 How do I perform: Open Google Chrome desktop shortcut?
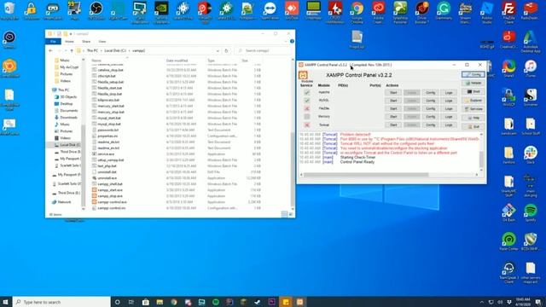pyautogui.click(x=357, y=11)
